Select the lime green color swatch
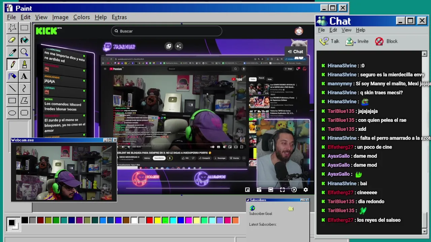Viewport: 431px width, 242px height. [x=165, y=220]
